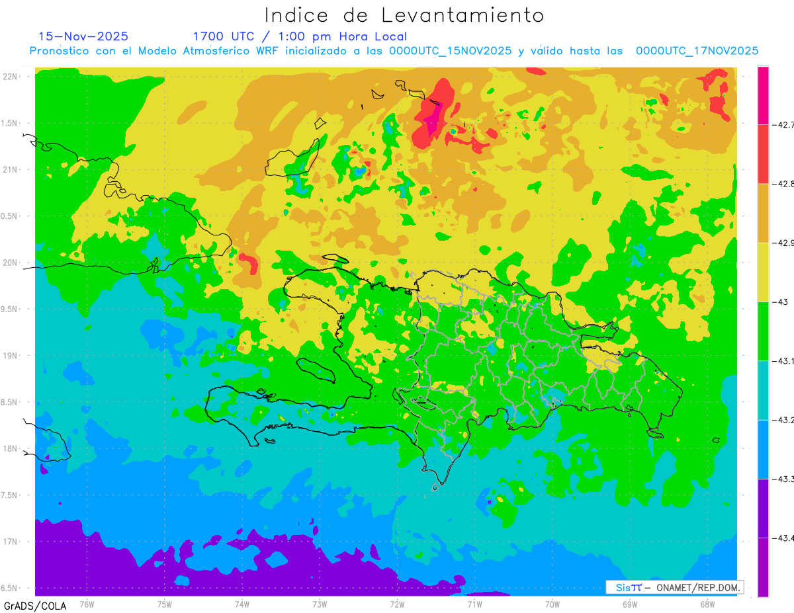The image size is (794, 613).
Task: Select the purple colorbar swatch below -43.3
Action: coord(763,508)
